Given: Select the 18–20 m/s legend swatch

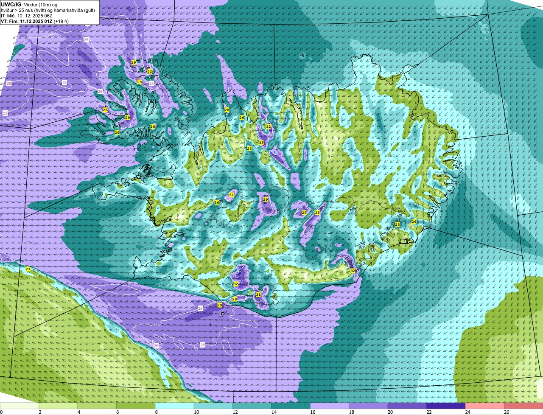Looking at the screenshot, I should [x=368, y=406].
